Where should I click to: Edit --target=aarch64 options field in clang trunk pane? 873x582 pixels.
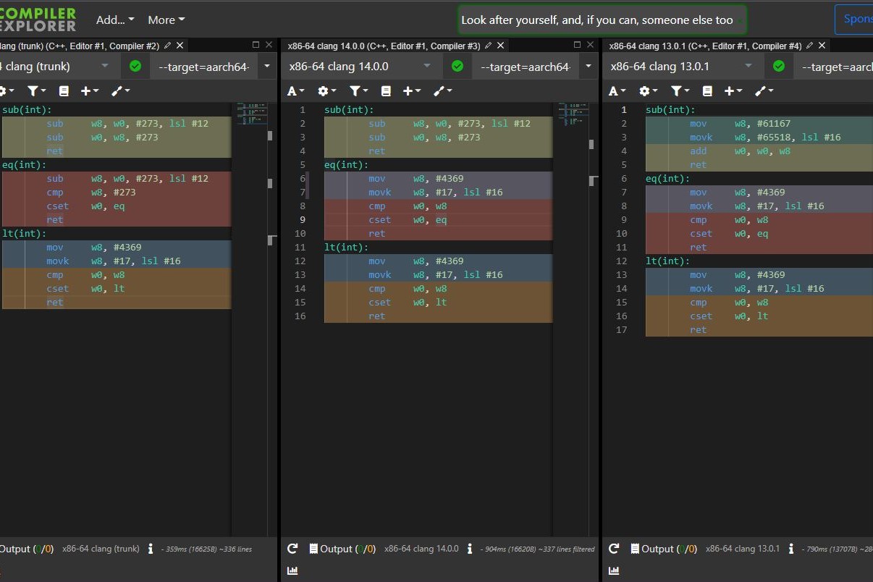click(204, 67)
